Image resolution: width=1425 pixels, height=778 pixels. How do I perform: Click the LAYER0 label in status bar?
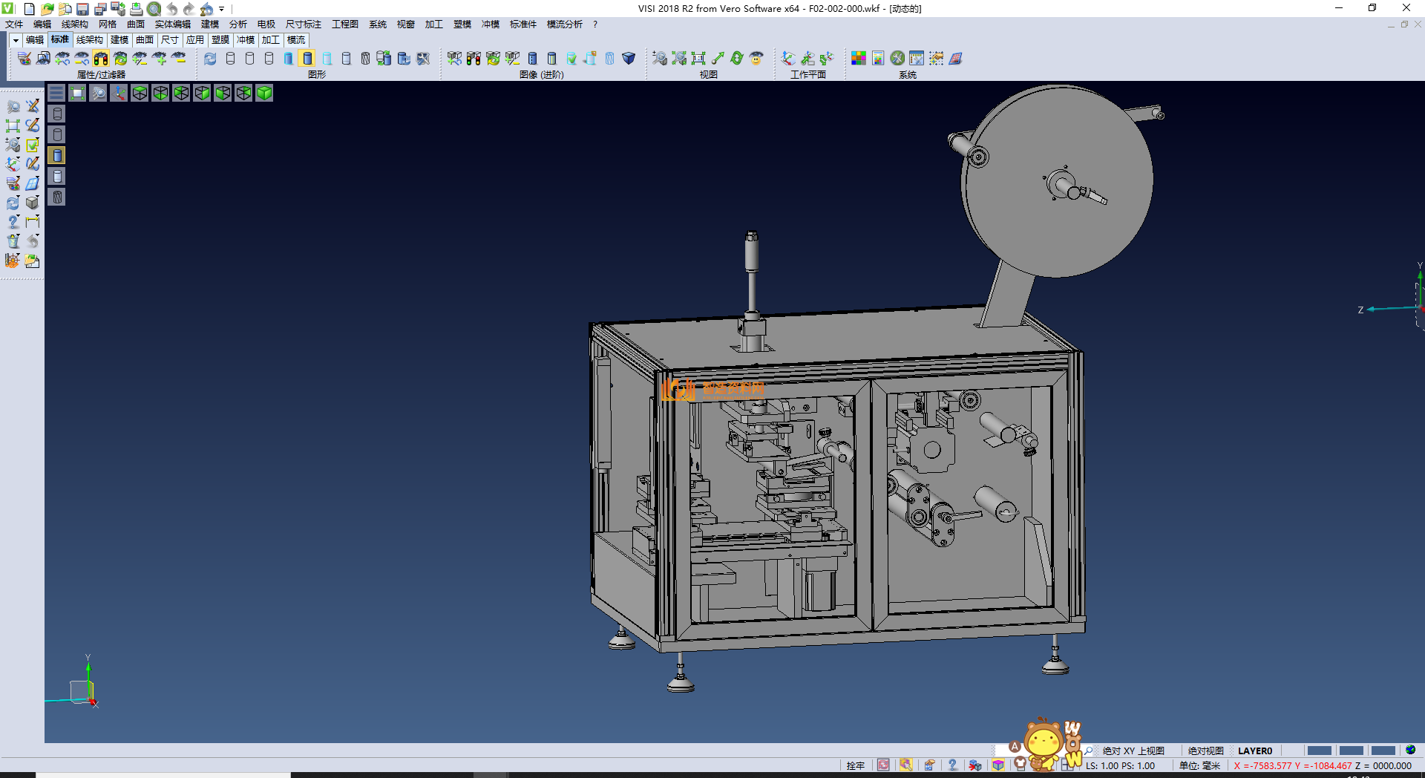coord(1254,751)
